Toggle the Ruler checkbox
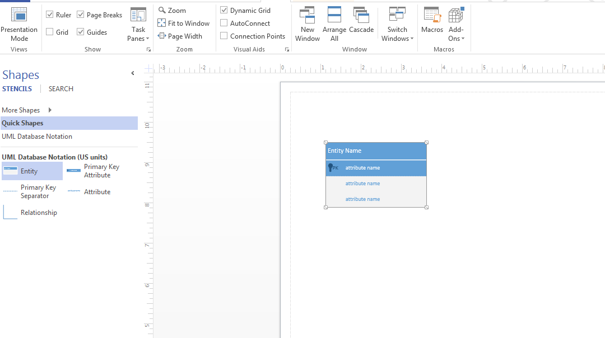The image size is (605, 338). pos(50,15)
